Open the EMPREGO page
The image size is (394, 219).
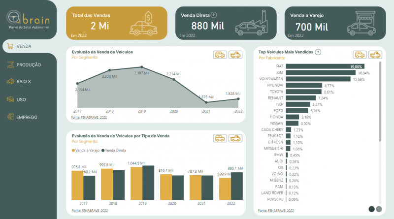[x=27, y=117]
